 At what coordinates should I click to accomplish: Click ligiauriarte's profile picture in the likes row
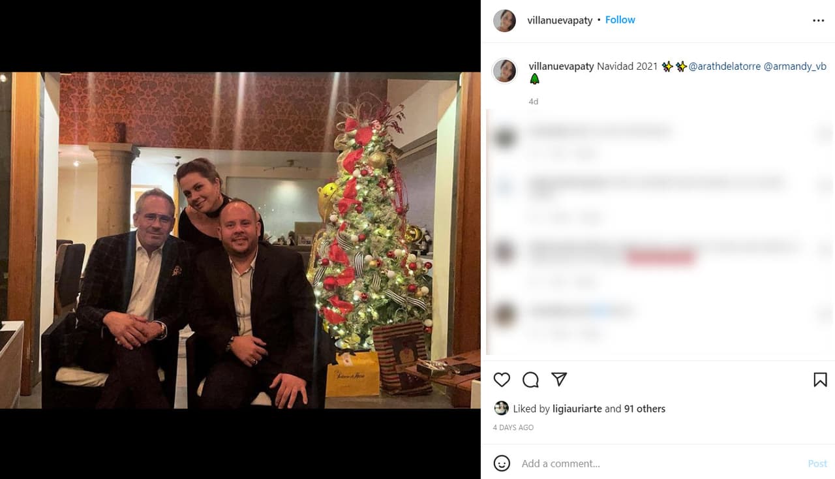(x=502, y=409)
